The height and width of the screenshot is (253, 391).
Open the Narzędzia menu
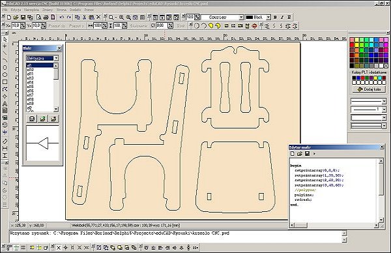32,10
